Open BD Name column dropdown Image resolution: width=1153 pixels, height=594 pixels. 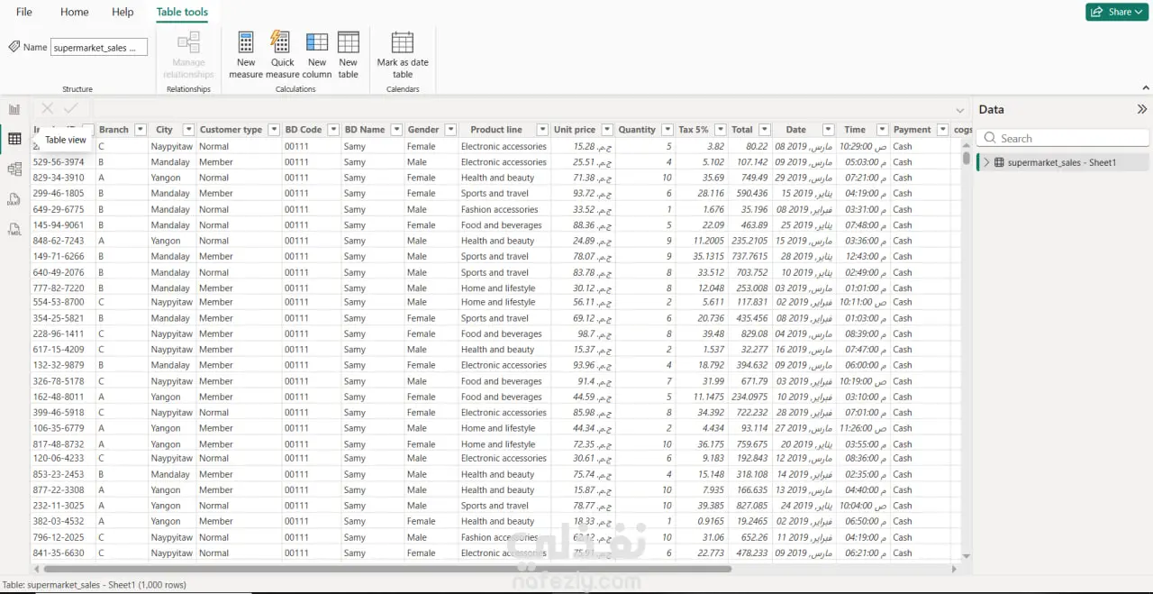point(395,130)
